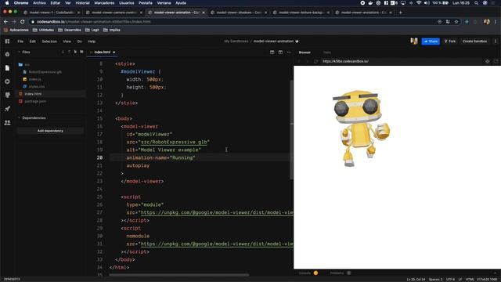This screenshot has height=282, width=501.
Task: Click the Chrome profile avatar
Action: (x=487, y=21)
